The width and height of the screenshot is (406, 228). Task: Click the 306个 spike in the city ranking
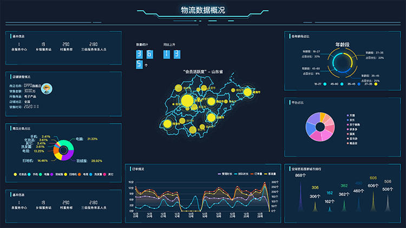(315, 207)
